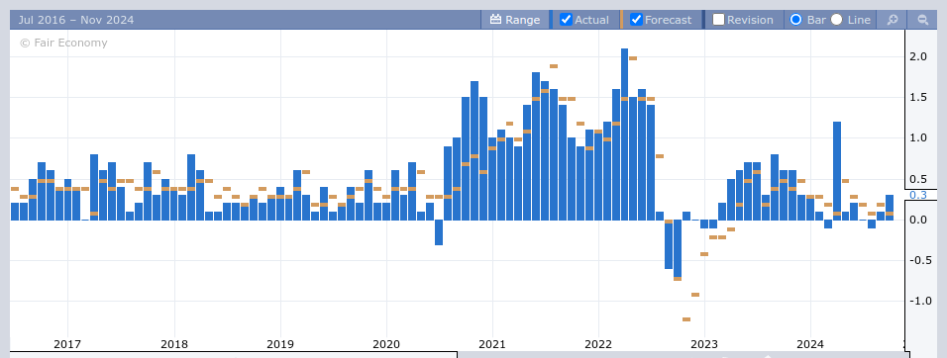Image resolution: width=947 pixels, height=358 pixels.
Task: Click the 2024 year label on the x-axis
Action: [810, 344]
